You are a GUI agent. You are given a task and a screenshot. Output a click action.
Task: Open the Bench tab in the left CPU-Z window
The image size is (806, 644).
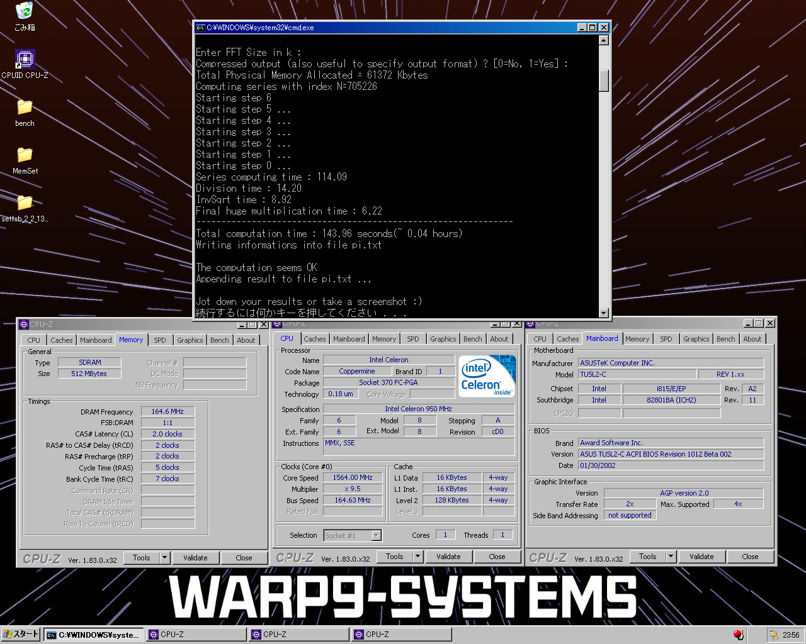coord(220,340)
